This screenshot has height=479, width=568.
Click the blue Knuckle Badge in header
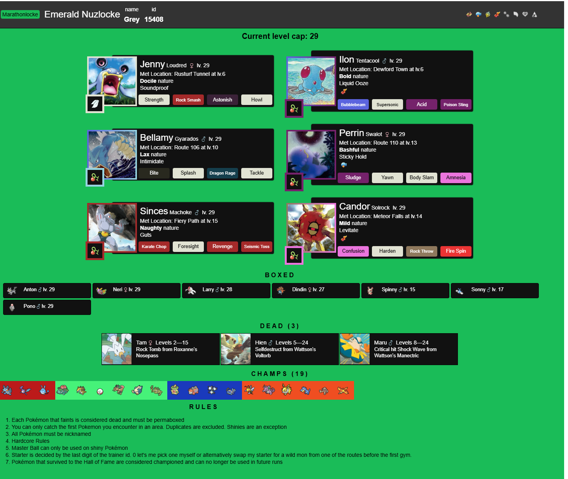click(478, 14)
